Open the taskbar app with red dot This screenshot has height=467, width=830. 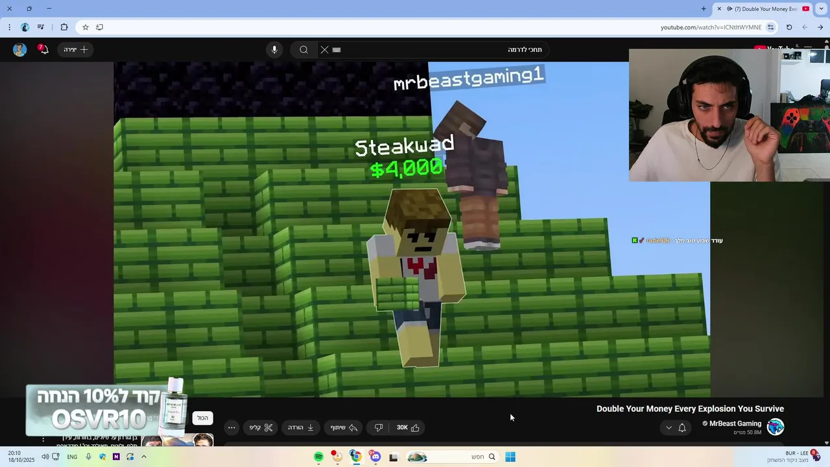pos(337,457)
